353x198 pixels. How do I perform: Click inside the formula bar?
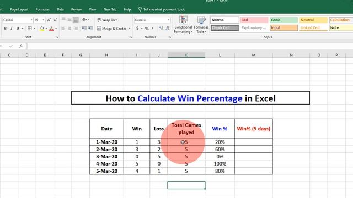pyautogui.click(x=190, y=46)
